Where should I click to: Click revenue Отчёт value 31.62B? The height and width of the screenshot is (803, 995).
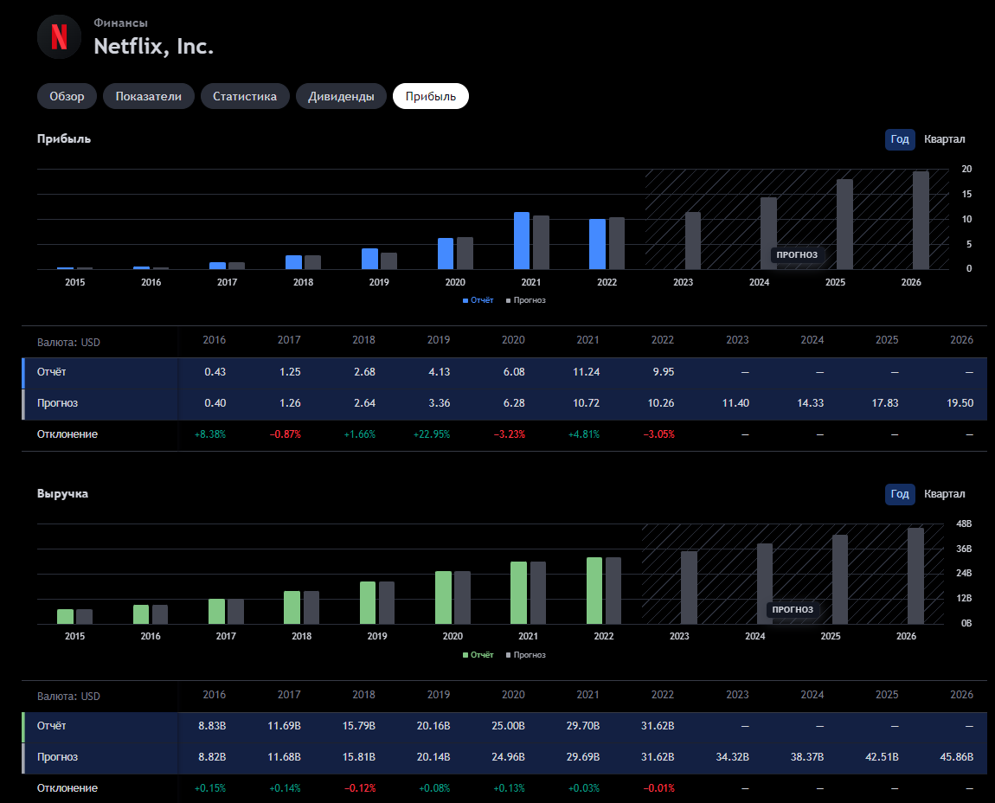tap(658, 726)
